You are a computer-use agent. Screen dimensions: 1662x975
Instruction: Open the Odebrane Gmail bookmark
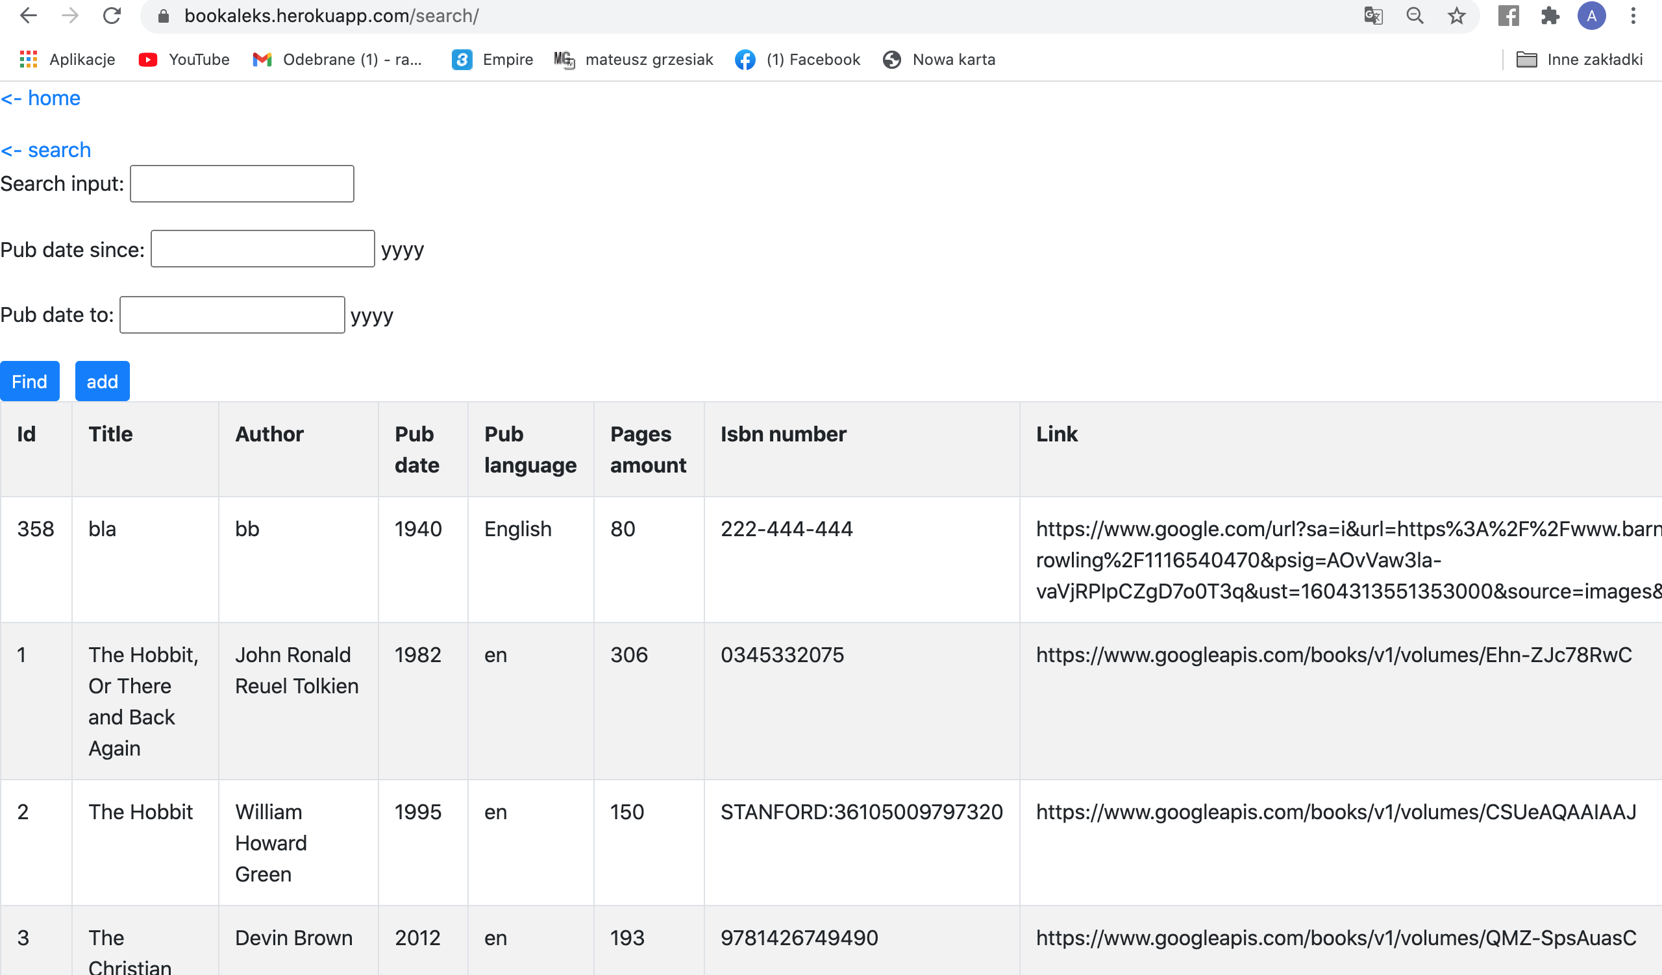click(x=338, y=59)
